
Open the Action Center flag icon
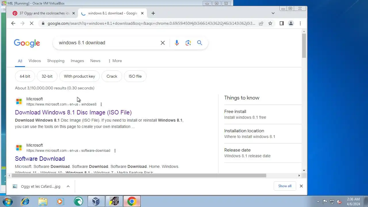(x=325, y=202)
